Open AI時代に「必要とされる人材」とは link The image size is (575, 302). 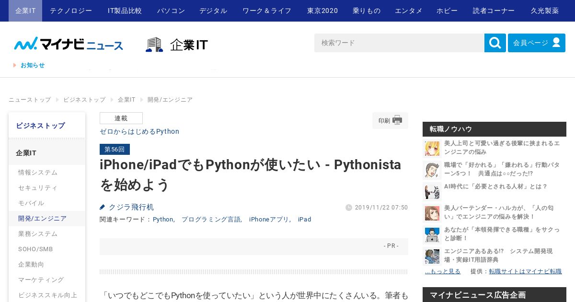[x=495, y=186]
